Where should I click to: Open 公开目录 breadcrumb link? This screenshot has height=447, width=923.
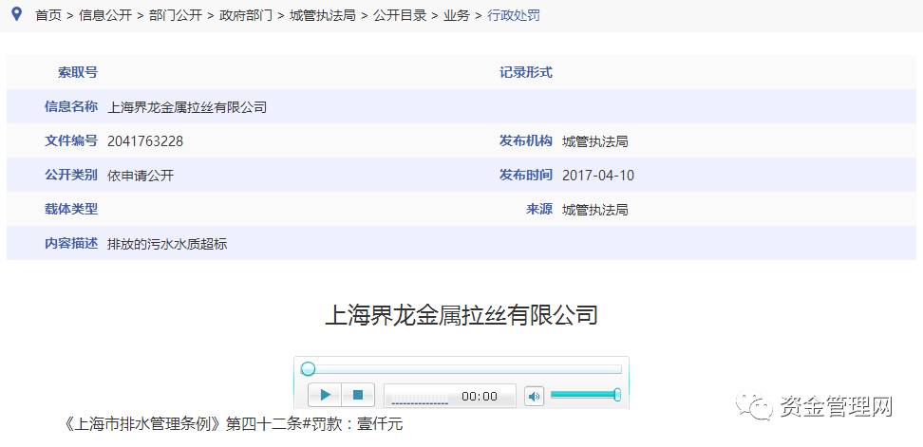[x=399, y=16]
